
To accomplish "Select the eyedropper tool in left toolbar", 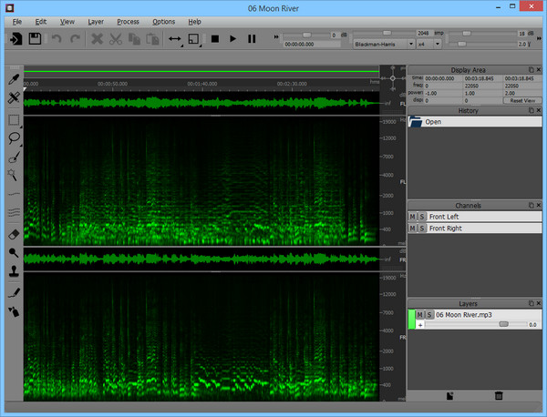I will pos(14,81).
